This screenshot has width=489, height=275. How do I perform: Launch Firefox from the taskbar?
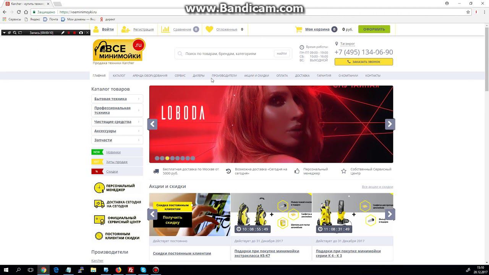point(118,270)
